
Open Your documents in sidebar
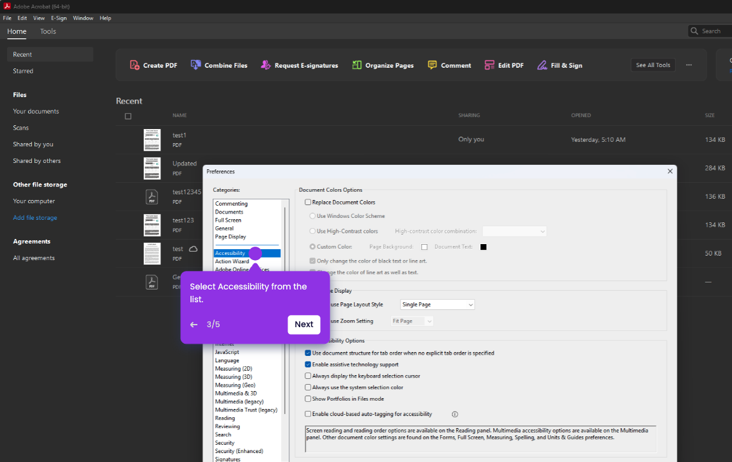36,111
